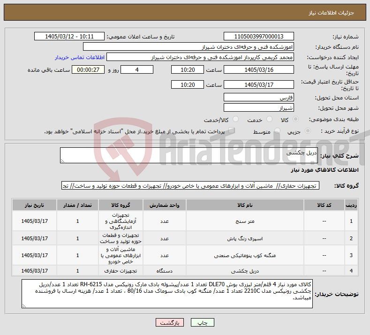Image resolution: width=370 pixels, height=335 pixels.
Task: Select the کالا radio button
Action: [x=295, y=119]
